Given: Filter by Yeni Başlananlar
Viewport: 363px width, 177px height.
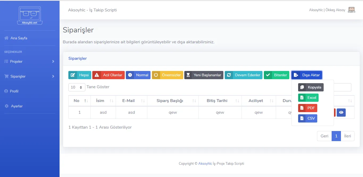Looking at the screenshot, I should click(x=204, y=75).
